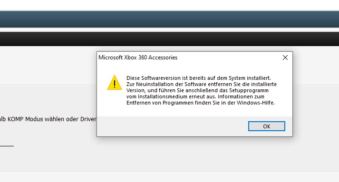The image size is (339, 182).
Task: Click the short underline at the left edge
Action: [x=7, y=146]
